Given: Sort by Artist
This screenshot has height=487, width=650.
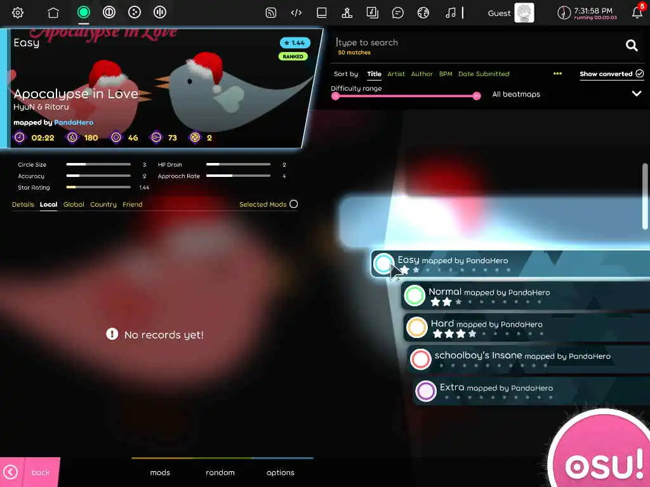Looking at the screenshot, I should [x=396, y=74].
